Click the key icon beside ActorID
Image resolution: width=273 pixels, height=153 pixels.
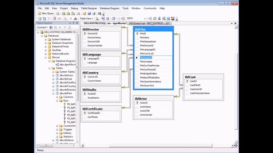click(137, 103)
